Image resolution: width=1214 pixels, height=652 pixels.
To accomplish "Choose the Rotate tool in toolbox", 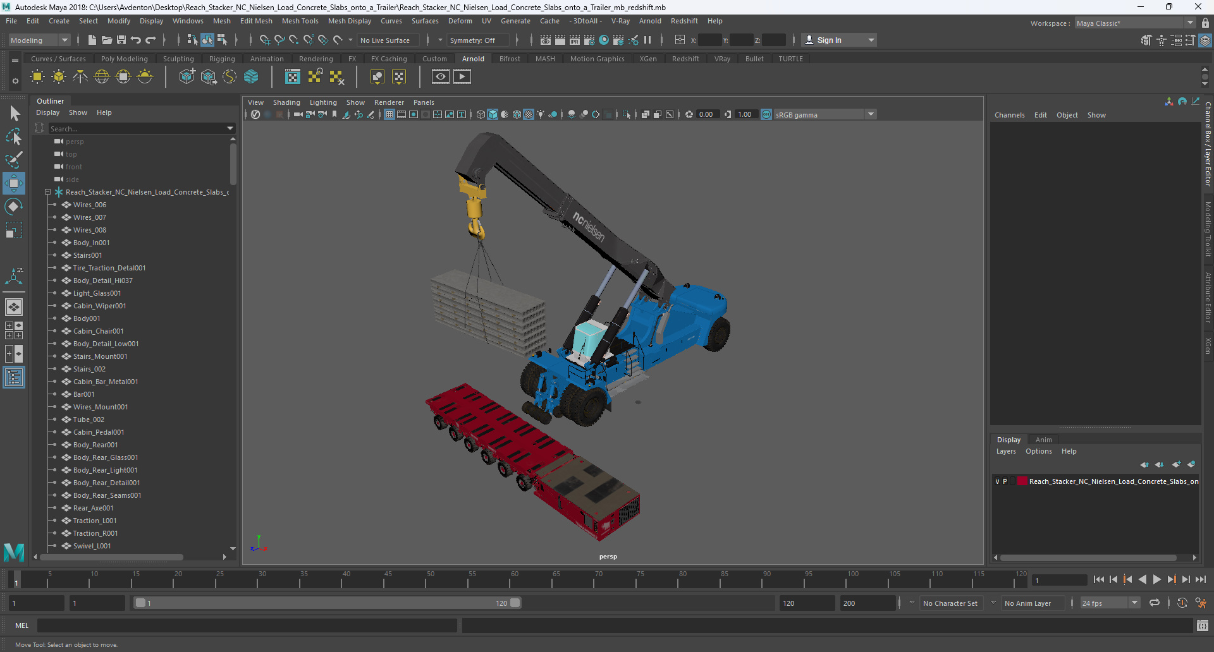I will pos(14,207).
